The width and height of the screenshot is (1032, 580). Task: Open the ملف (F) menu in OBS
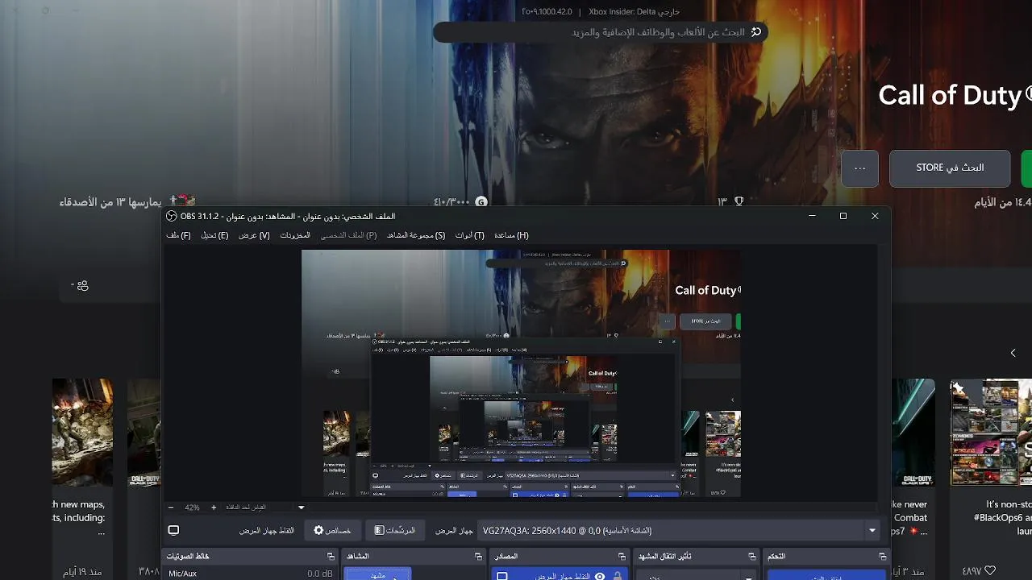tap(178, 235)
